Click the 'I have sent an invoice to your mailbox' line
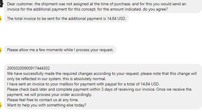The height and width of the screenshot is (112, 202). point(83,84)
